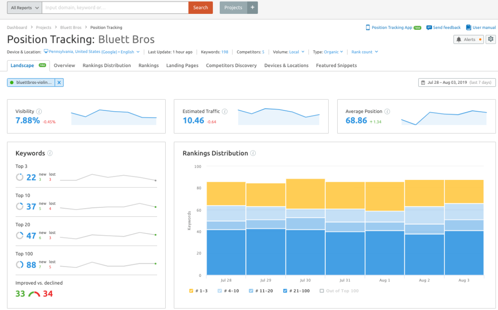The width and height of the screenshot is (498, 310).
Task: Open the Send feedback link
Action: [444, 27]
